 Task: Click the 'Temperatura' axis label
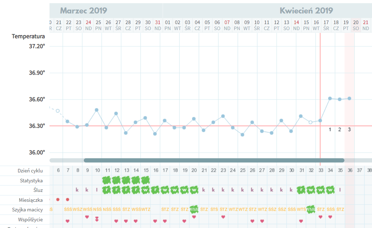coord(28,36)
